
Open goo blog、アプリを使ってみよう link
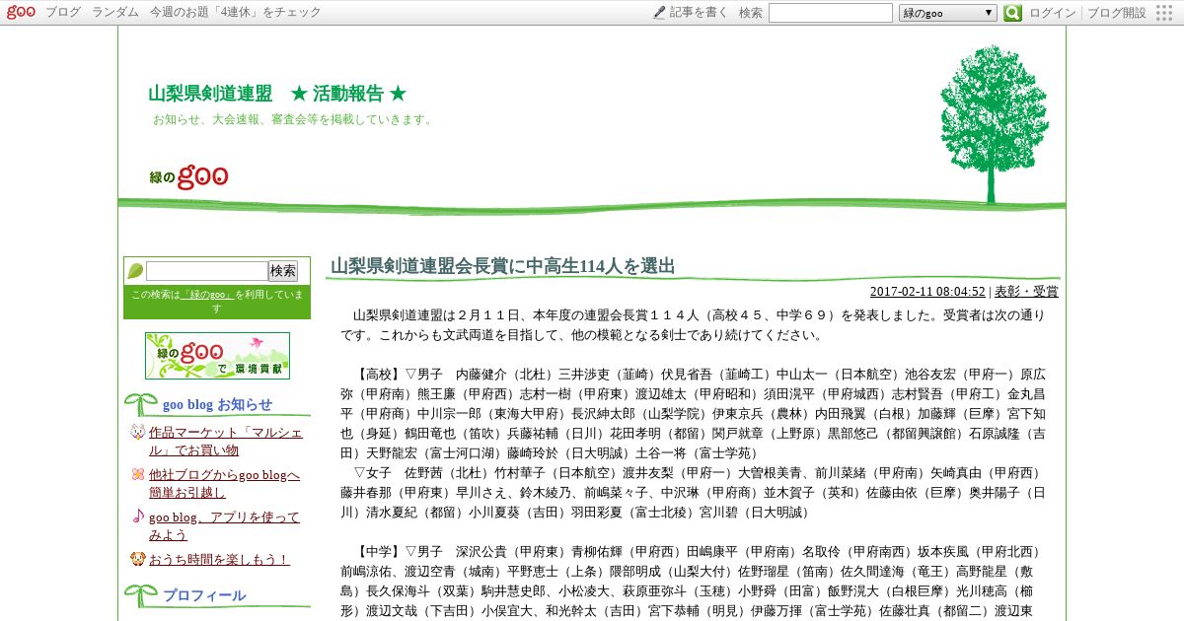(224, 525)
